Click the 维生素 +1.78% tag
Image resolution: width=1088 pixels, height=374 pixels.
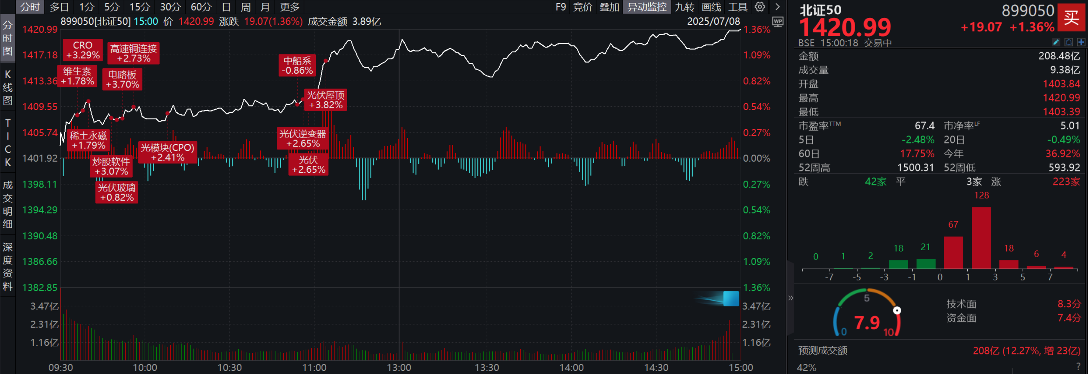click(x=77, y=76)
